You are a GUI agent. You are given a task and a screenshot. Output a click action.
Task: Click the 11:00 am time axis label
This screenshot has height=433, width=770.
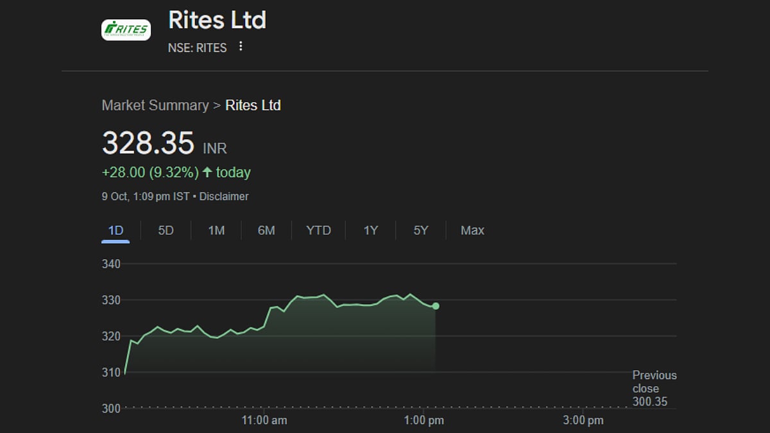pyautogui.click(x=264, y=421)
